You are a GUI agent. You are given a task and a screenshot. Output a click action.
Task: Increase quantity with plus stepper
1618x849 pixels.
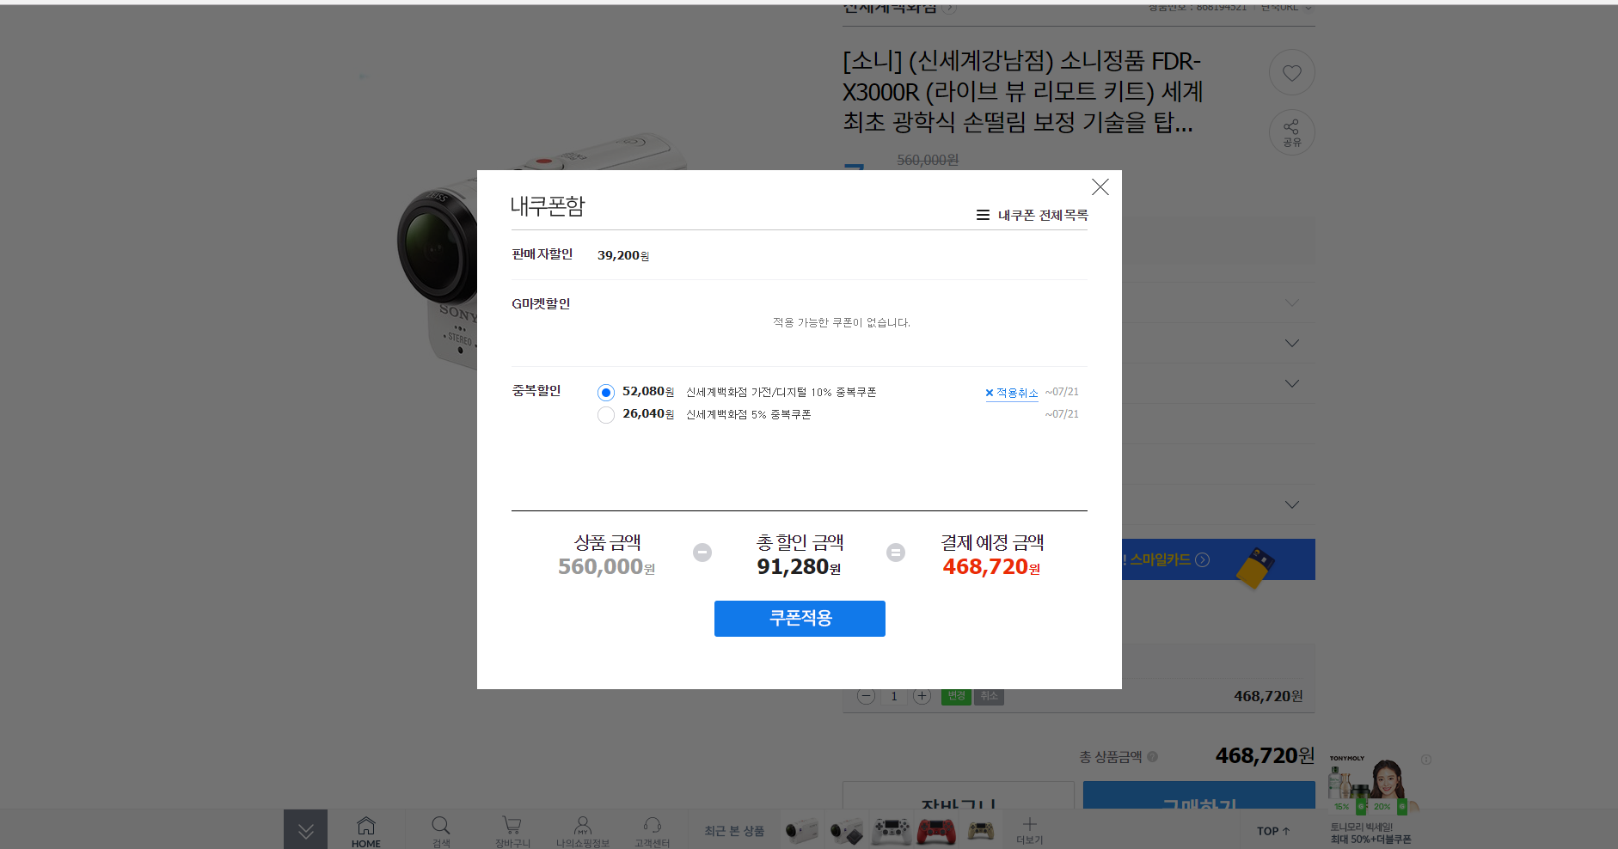(922, 696)
